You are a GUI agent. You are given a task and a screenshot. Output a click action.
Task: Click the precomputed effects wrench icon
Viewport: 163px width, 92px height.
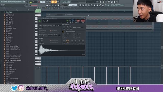click(63, 32)
